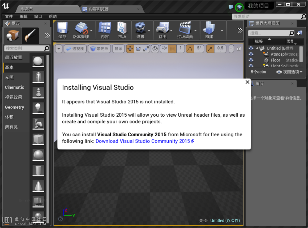Click the Unreal Engine logo
Image resolution: width=308 pixels, height=228 pixels.
[6, 6]
